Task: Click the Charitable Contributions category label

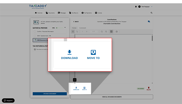Action: pos(112,24)
